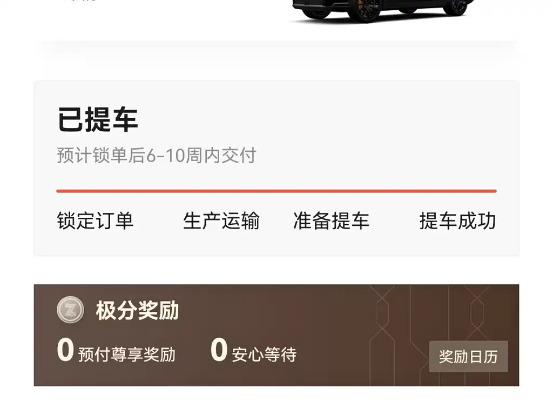This screenshot has height=415, width=553.
Task: Open the 极分奖励 rewards title
Action: 138,311
